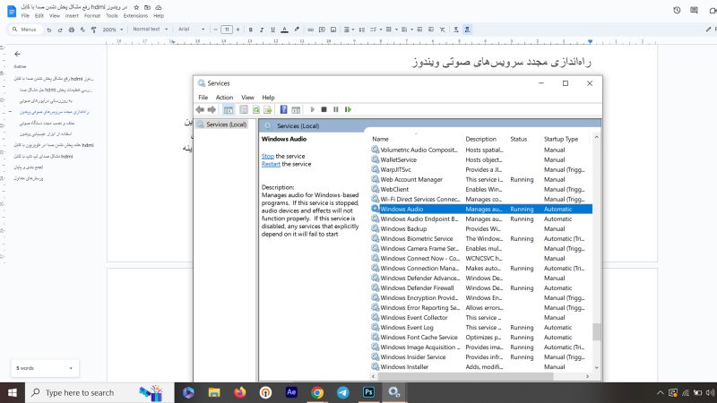Select Services (Local) tree node
Image resolution: width=717 pixels, height=403 pixels.
(x=221, y=124)
